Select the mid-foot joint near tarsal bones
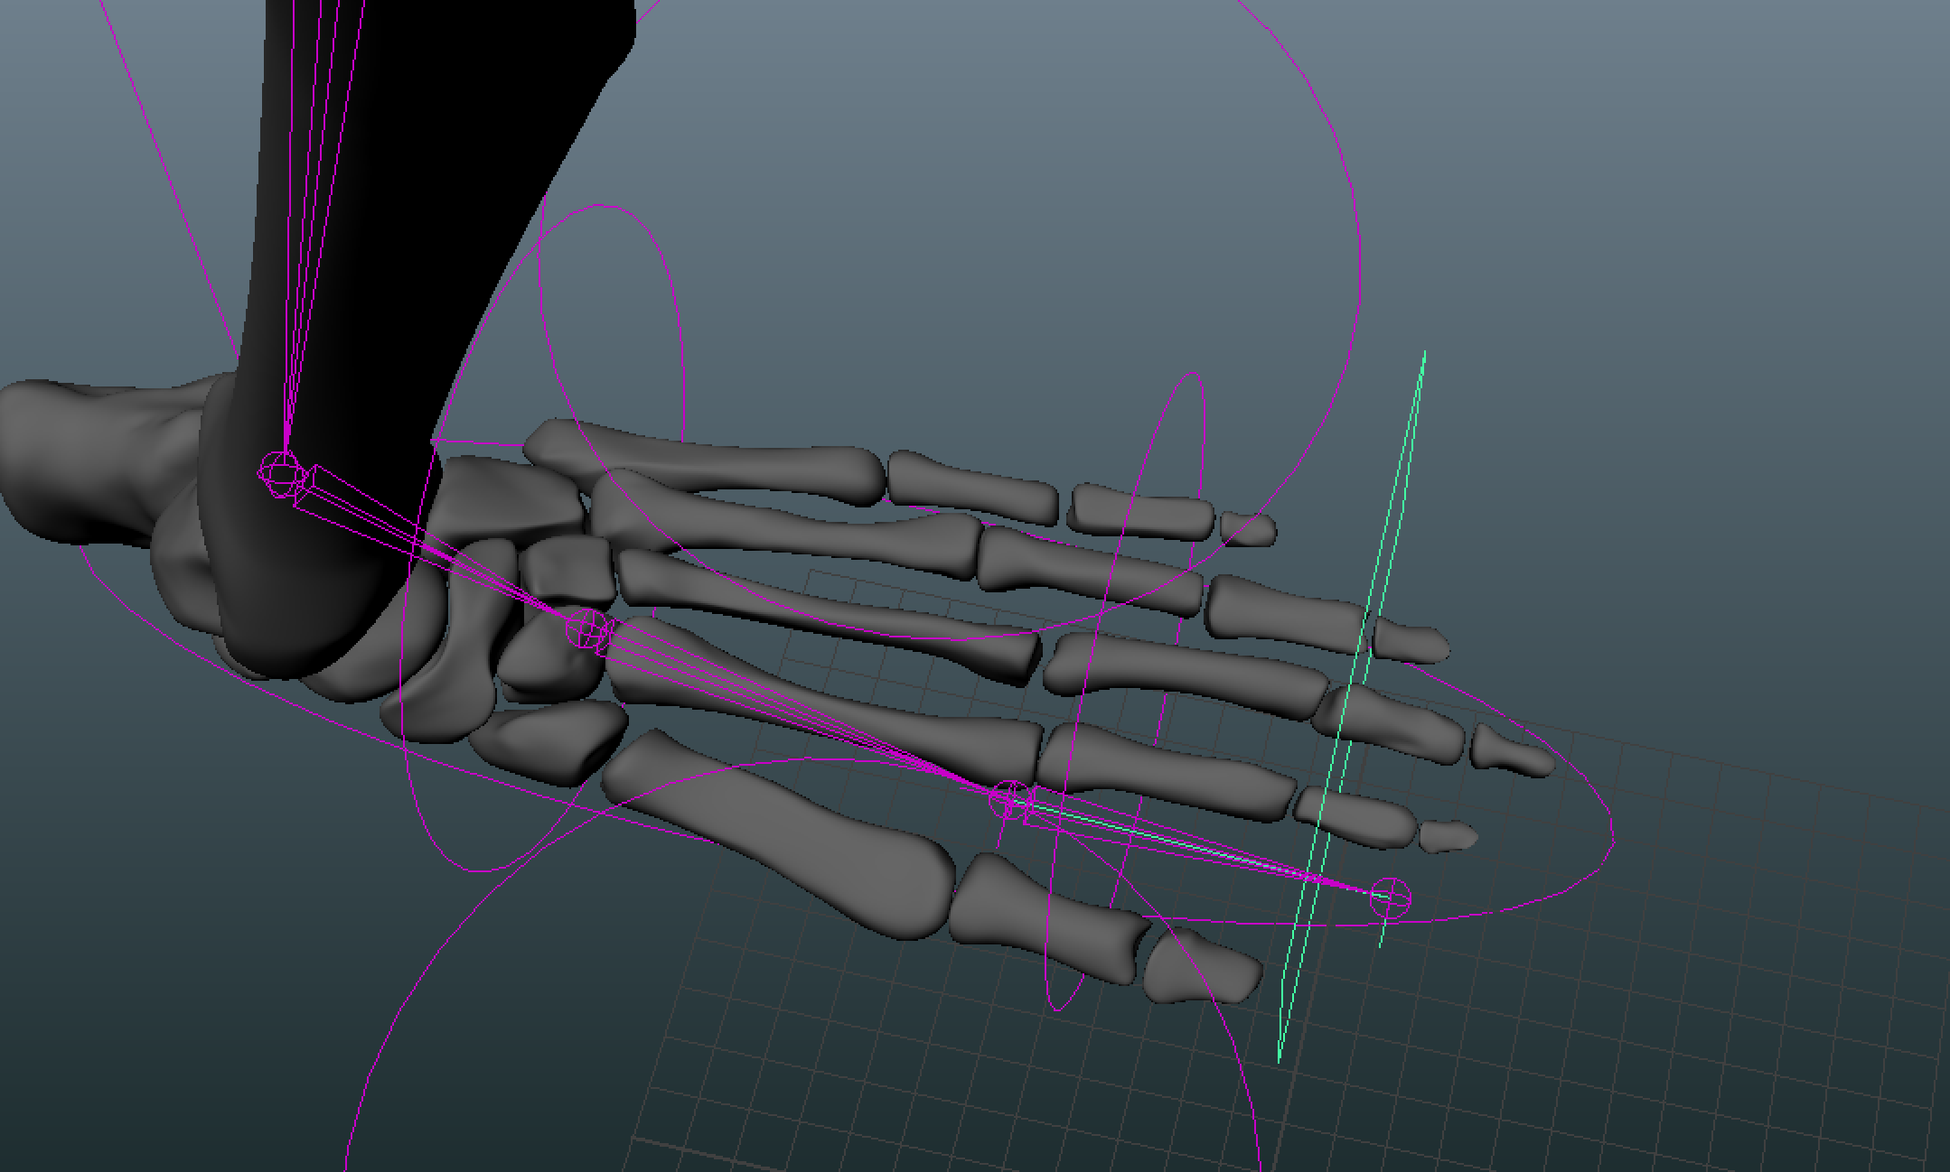Screen dimensions: 1950x1172 click(587, 628)
